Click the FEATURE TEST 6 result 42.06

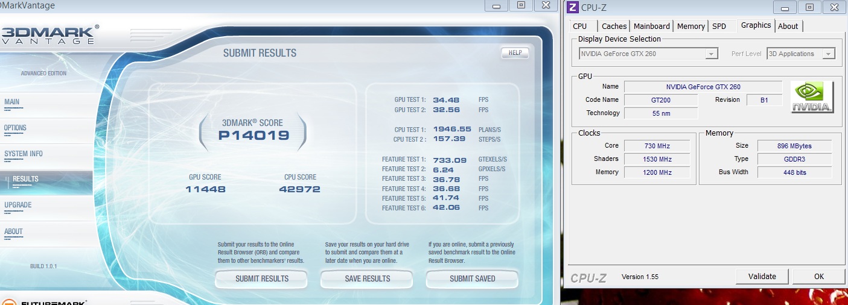coord(447,208)
